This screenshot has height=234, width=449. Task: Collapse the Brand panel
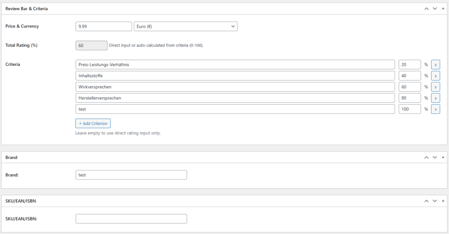coord(443,157)
